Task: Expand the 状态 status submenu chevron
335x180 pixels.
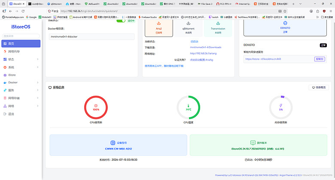Action: click(x=38, y=59)
